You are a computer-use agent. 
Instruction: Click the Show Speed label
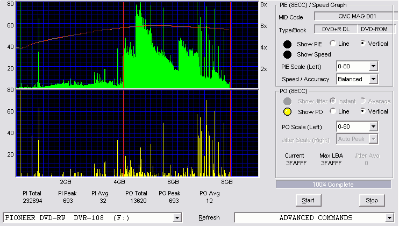[313, 54]
